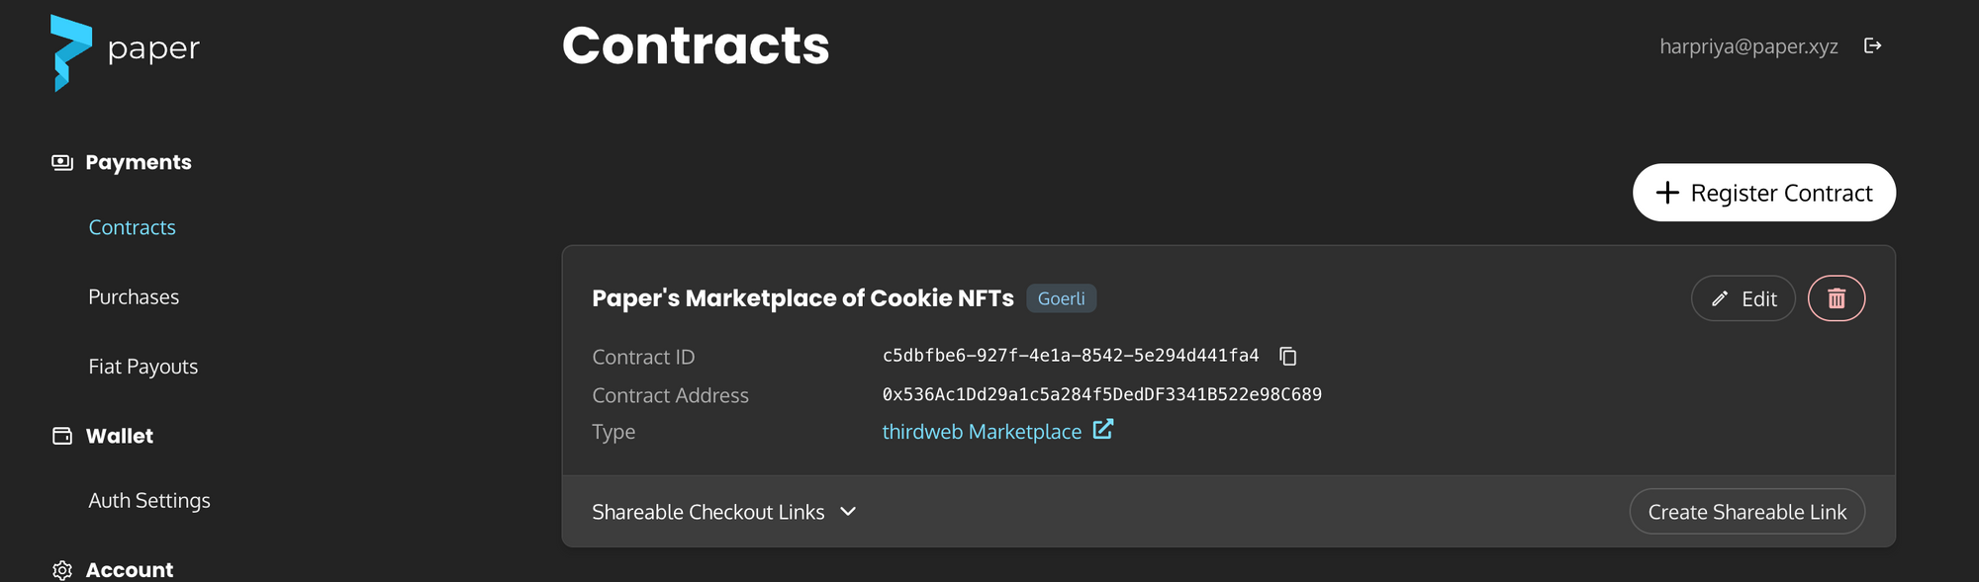The width and height of the screenshot is (1979, 582).
Task: Edit the contract using the pencil icon
Action: point(1719,297)
